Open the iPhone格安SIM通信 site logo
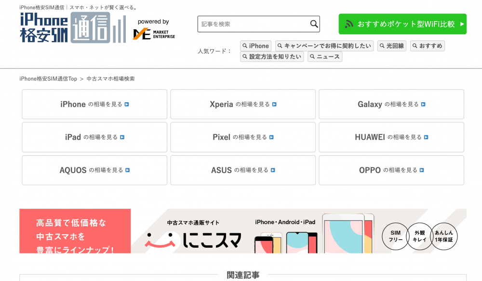 click(73, 27)
